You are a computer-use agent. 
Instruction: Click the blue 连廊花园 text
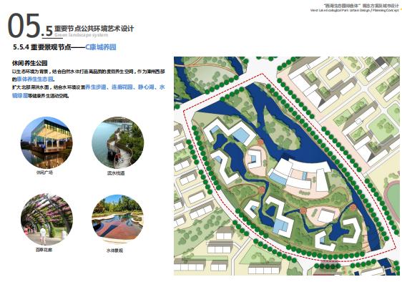[x=122, y=87]
